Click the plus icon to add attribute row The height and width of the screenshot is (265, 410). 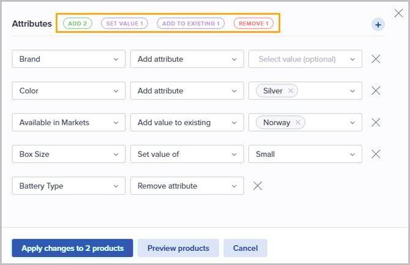tap(378, 24)
